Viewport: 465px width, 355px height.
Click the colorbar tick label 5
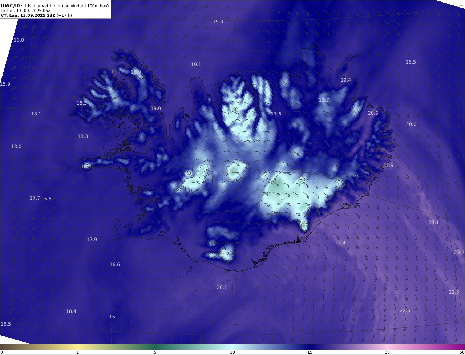coord(155,352)
